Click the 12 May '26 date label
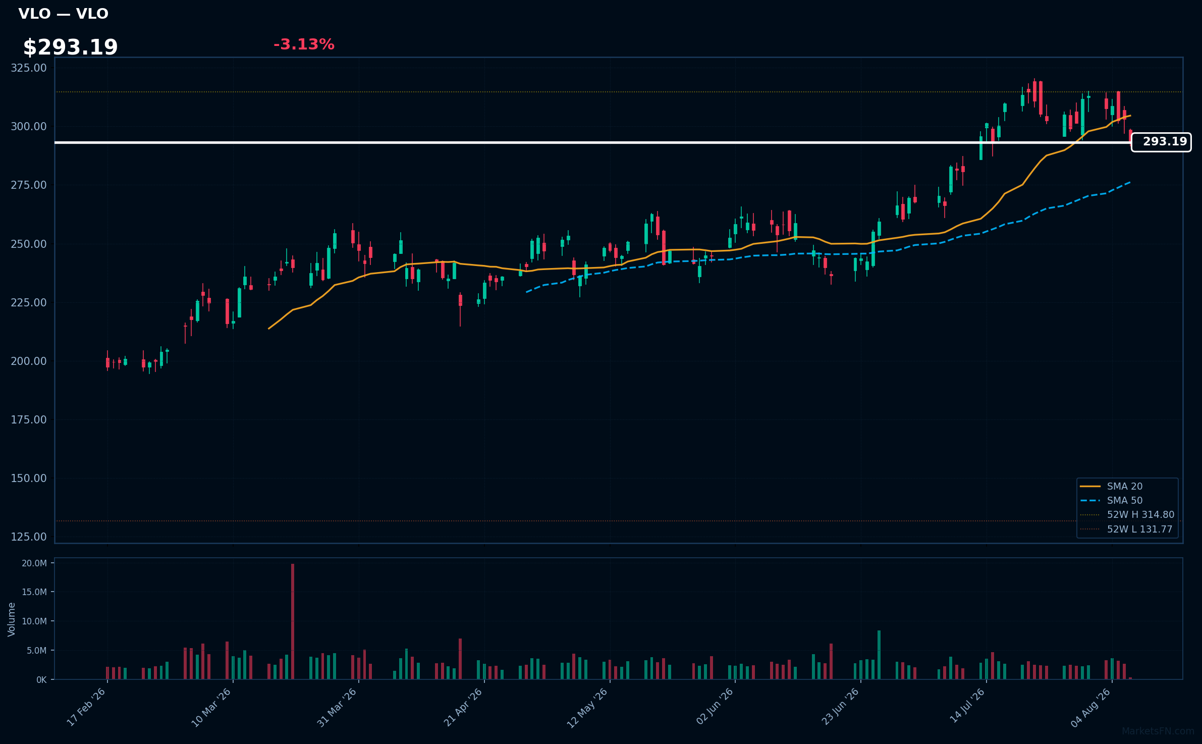 coord(587,708)
